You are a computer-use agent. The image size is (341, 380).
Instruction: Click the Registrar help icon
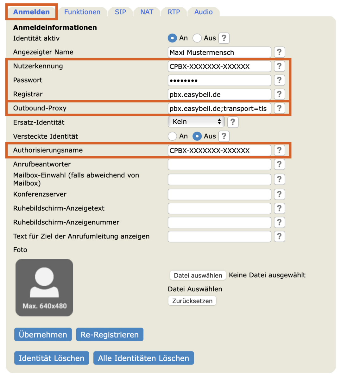[x=279, y=94]
